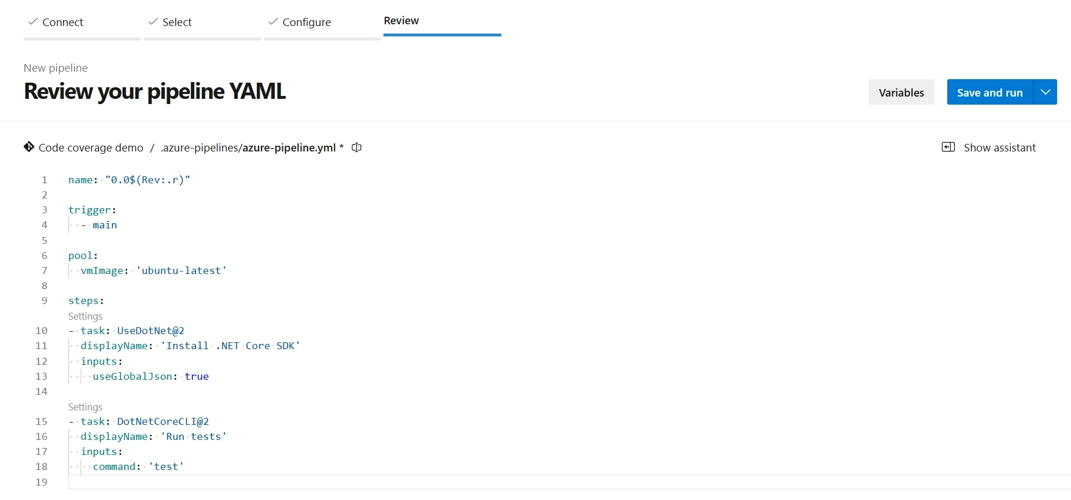Click the line 1 name value "0.0$(Rev:.r)"

[147, 180]
